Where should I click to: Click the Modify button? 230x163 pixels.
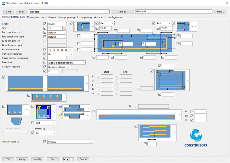click(x=37, y=159)
